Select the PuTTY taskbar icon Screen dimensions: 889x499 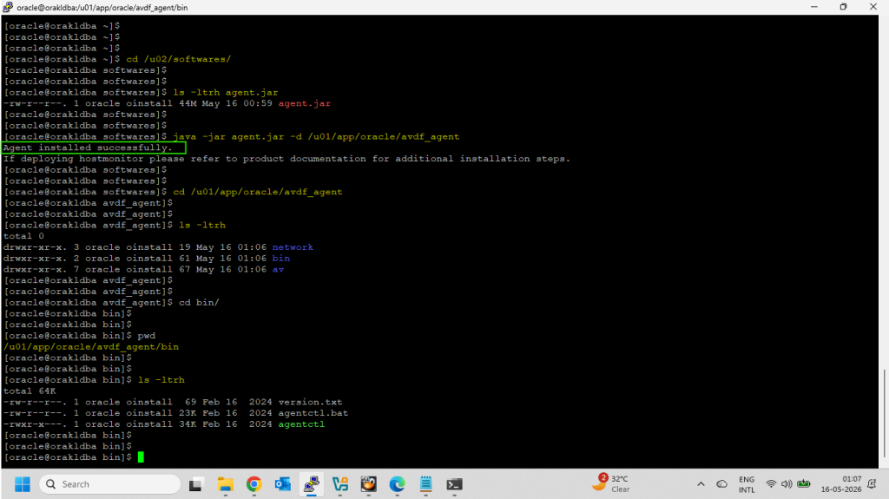click(x=311, y=484)
